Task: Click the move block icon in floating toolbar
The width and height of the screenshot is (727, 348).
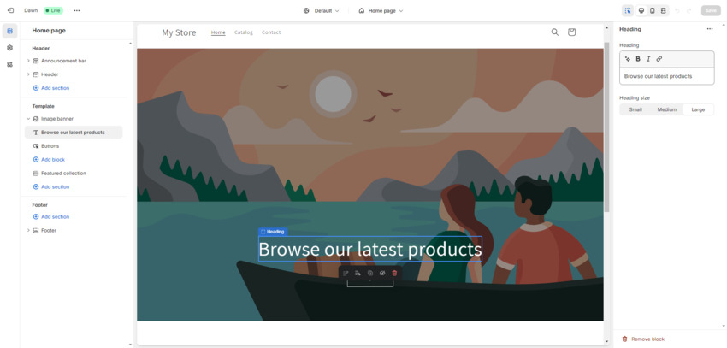Action: 358,274
